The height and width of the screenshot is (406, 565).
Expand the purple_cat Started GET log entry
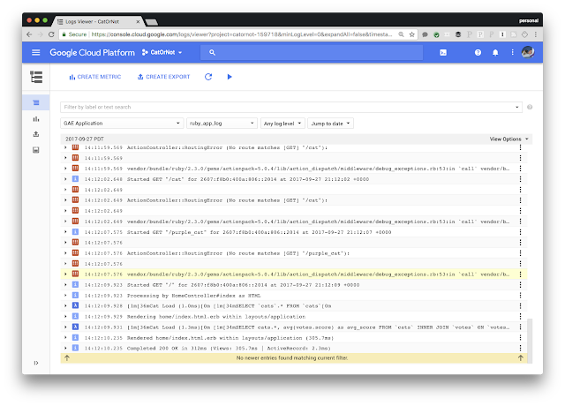tap(65, 232)
